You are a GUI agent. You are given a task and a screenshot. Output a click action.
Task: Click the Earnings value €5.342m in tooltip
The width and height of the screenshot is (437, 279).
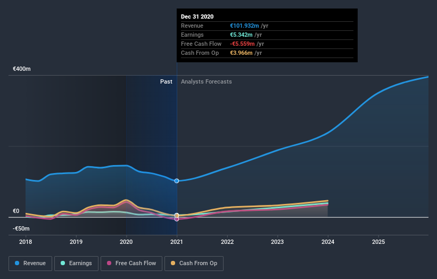click(x=241, y=35)
